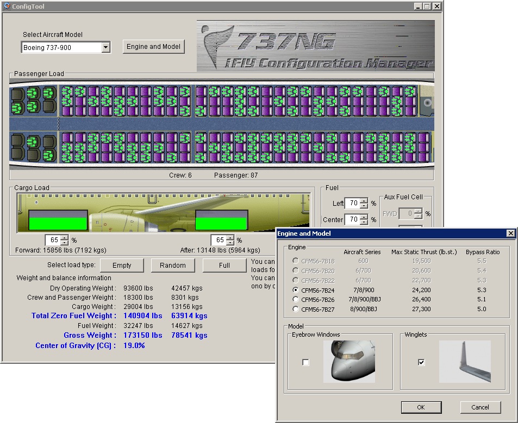Set load type to Empty

(122, 266)
